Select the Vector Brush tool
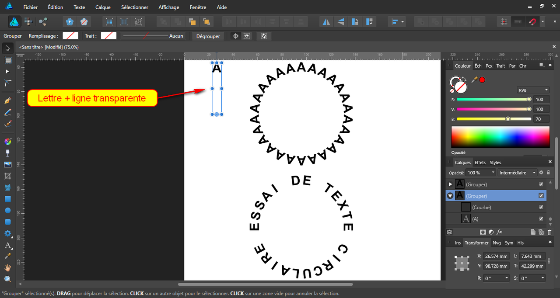Screen dimensions: 560x298 (7, 124)
